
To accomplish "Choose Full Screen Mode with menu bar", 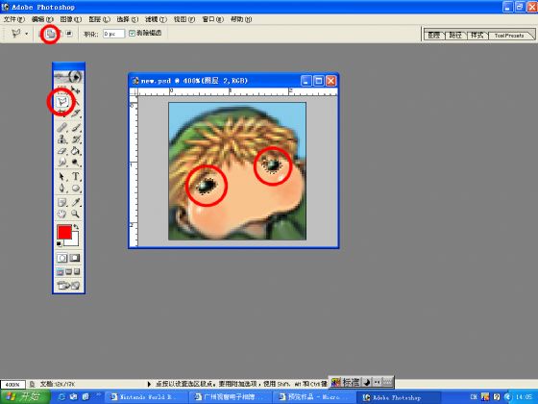I will (x=68, y=272).
